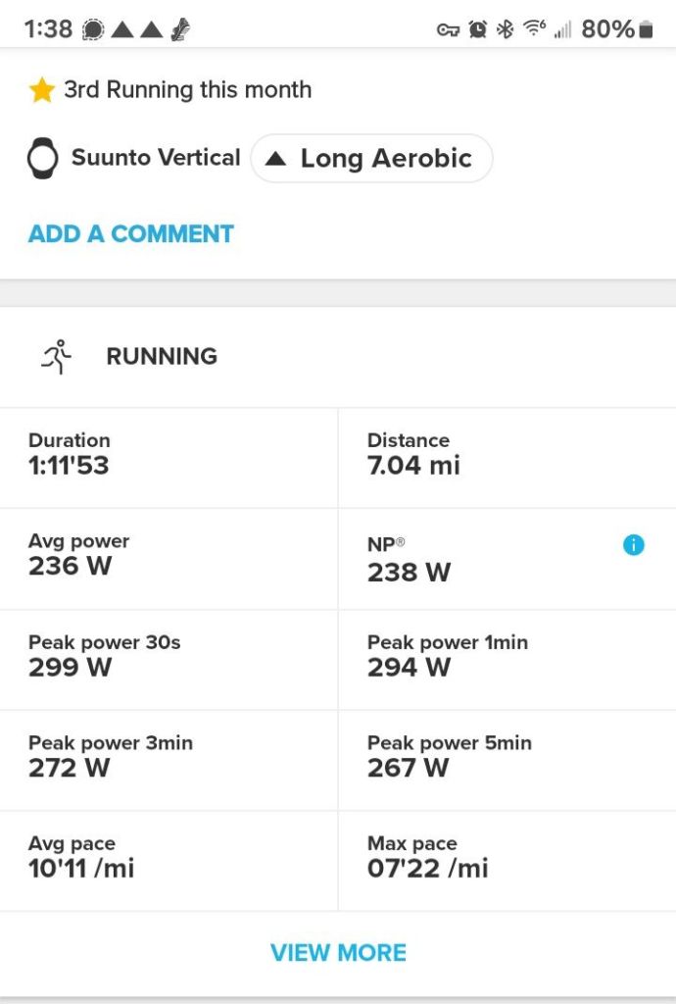Open the Long Aerobic label chip
Viewport: 676px width, 1004px height.
(x=372, y=159)
